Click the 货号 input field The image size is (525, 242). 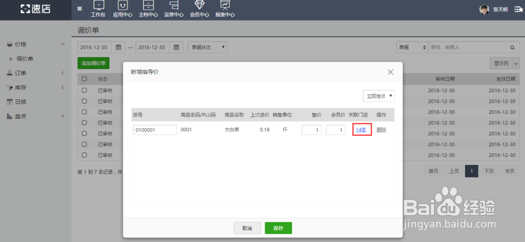[x=155, y=130]
